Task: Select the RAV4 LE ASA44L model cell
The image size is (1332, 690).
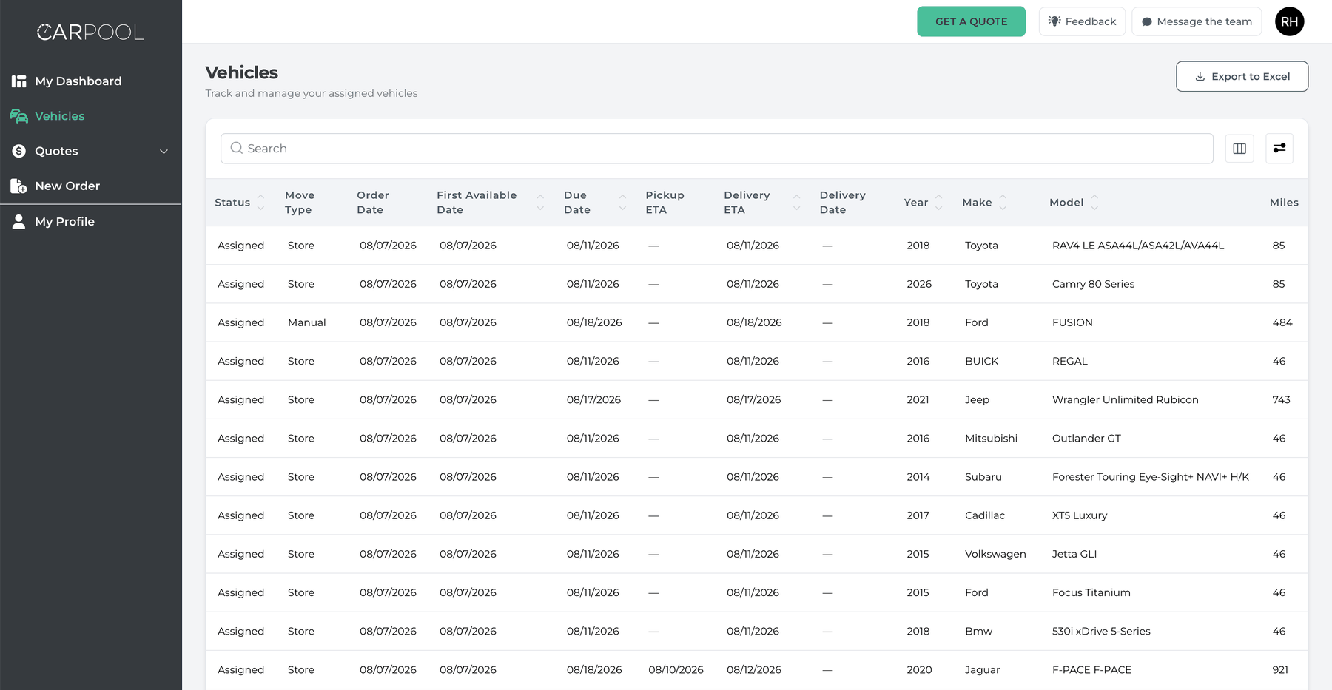Action: tap(1138, 246)
